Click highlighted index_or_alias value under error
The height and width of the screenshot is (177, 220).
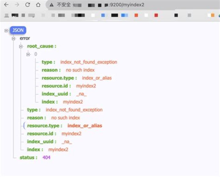point(85,126)
